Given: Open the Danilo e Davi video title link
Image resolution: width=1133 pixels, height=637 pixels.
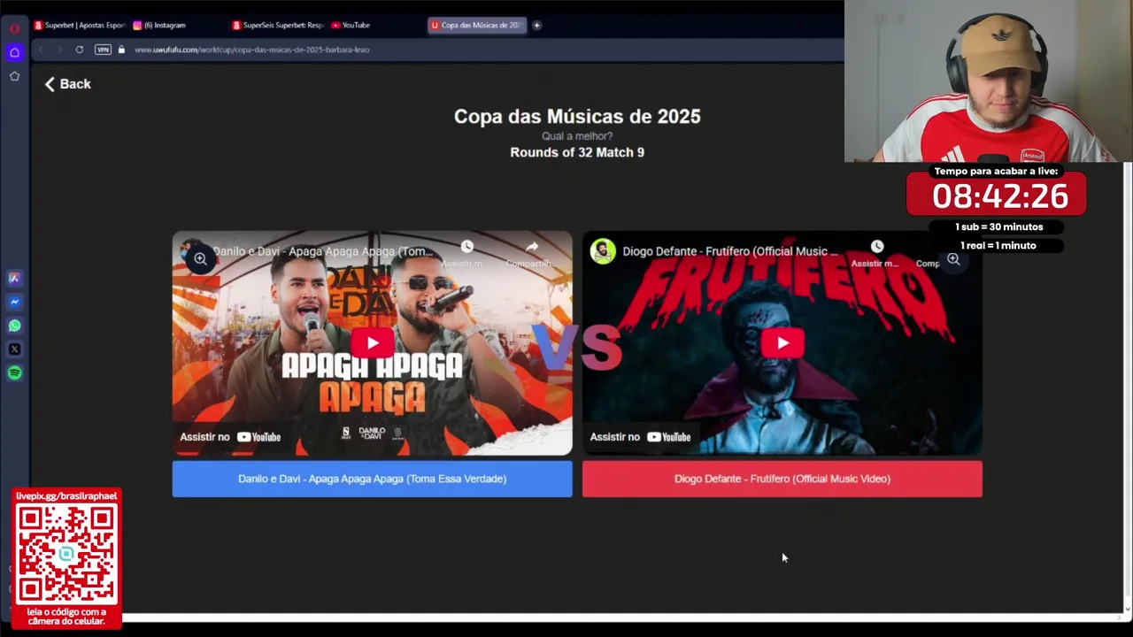Looking at the screenshot, I should click(x=323, y=251).
